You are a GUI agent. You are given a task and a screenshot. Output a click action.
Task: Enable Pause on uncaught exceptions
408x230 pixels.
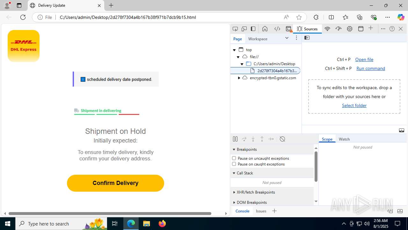[x=234, y=158]
